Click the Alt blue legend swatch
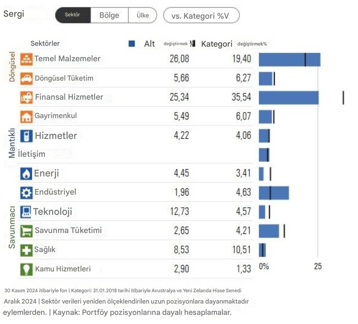358x324 pixels. 132,43
